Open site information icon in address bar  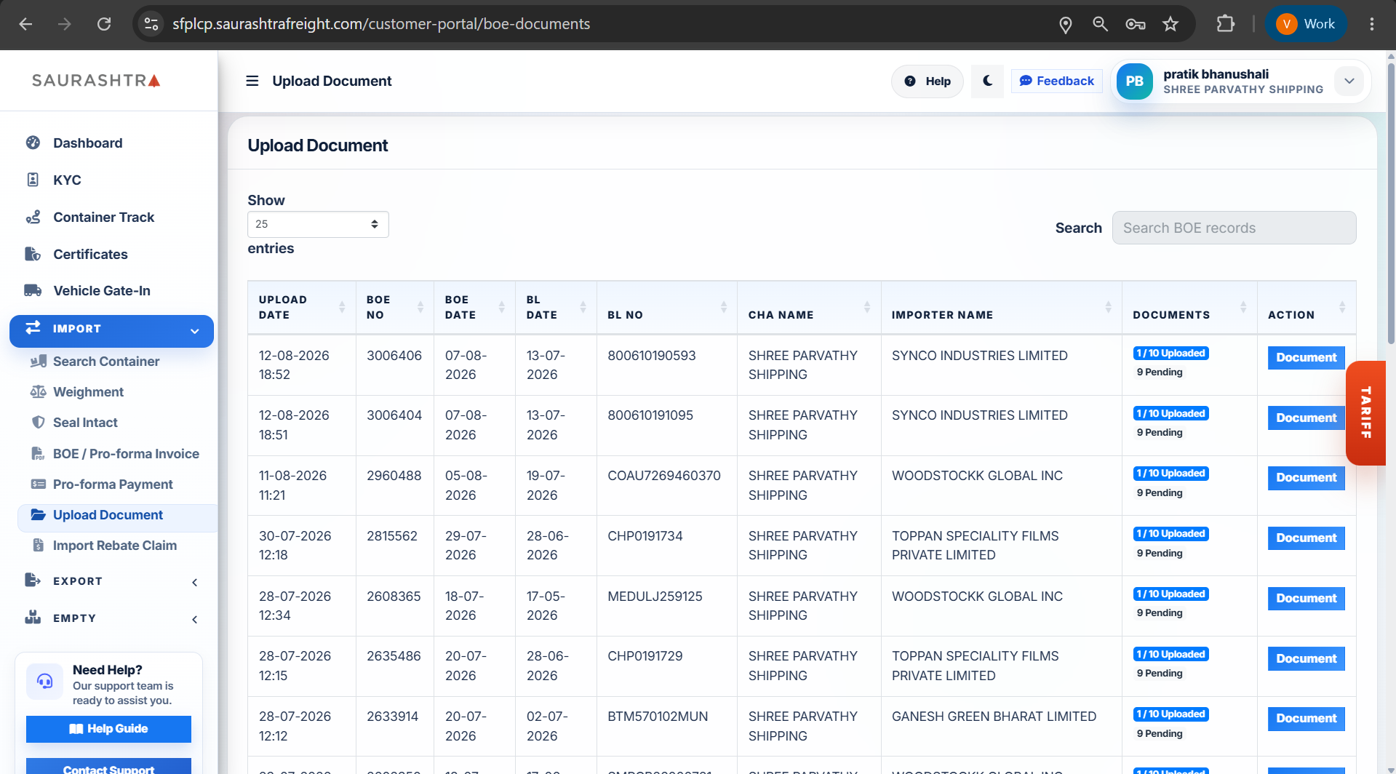pyautogui.click(x=151, y=24)
